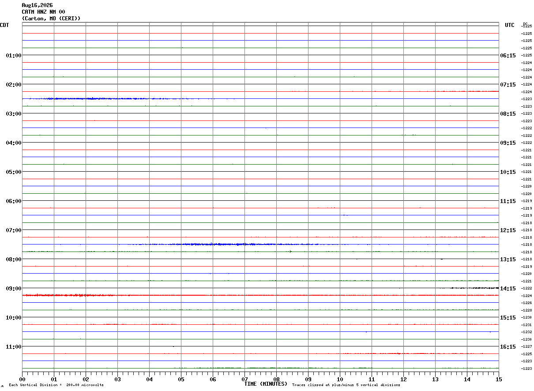Click the (Carton, MO (CERI)) location text
Screen dimensions: 534x391
point(51,18)
